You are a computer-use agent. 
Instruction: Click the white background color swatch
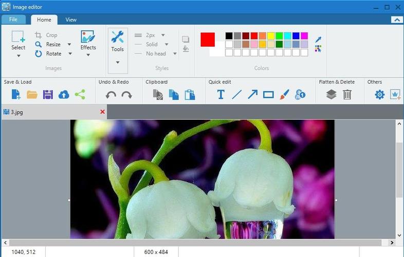click(217, 51)
